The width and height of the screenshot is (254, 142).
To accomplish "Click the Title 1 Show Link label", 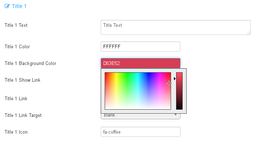I will (x=22, y=80).
